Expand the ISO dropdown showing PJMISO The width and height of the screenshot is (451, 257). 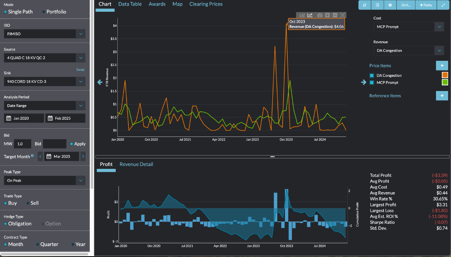click(x=80, y=34)
